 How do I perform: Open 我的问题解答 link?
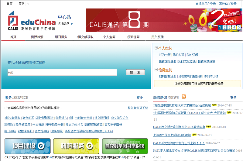pyautogui.click(x=206, y=61)
